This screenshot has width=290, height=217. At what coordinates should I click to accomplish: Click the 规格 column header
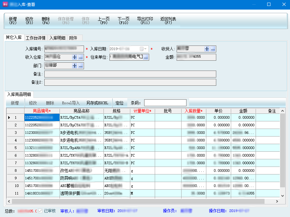[117, 111]
